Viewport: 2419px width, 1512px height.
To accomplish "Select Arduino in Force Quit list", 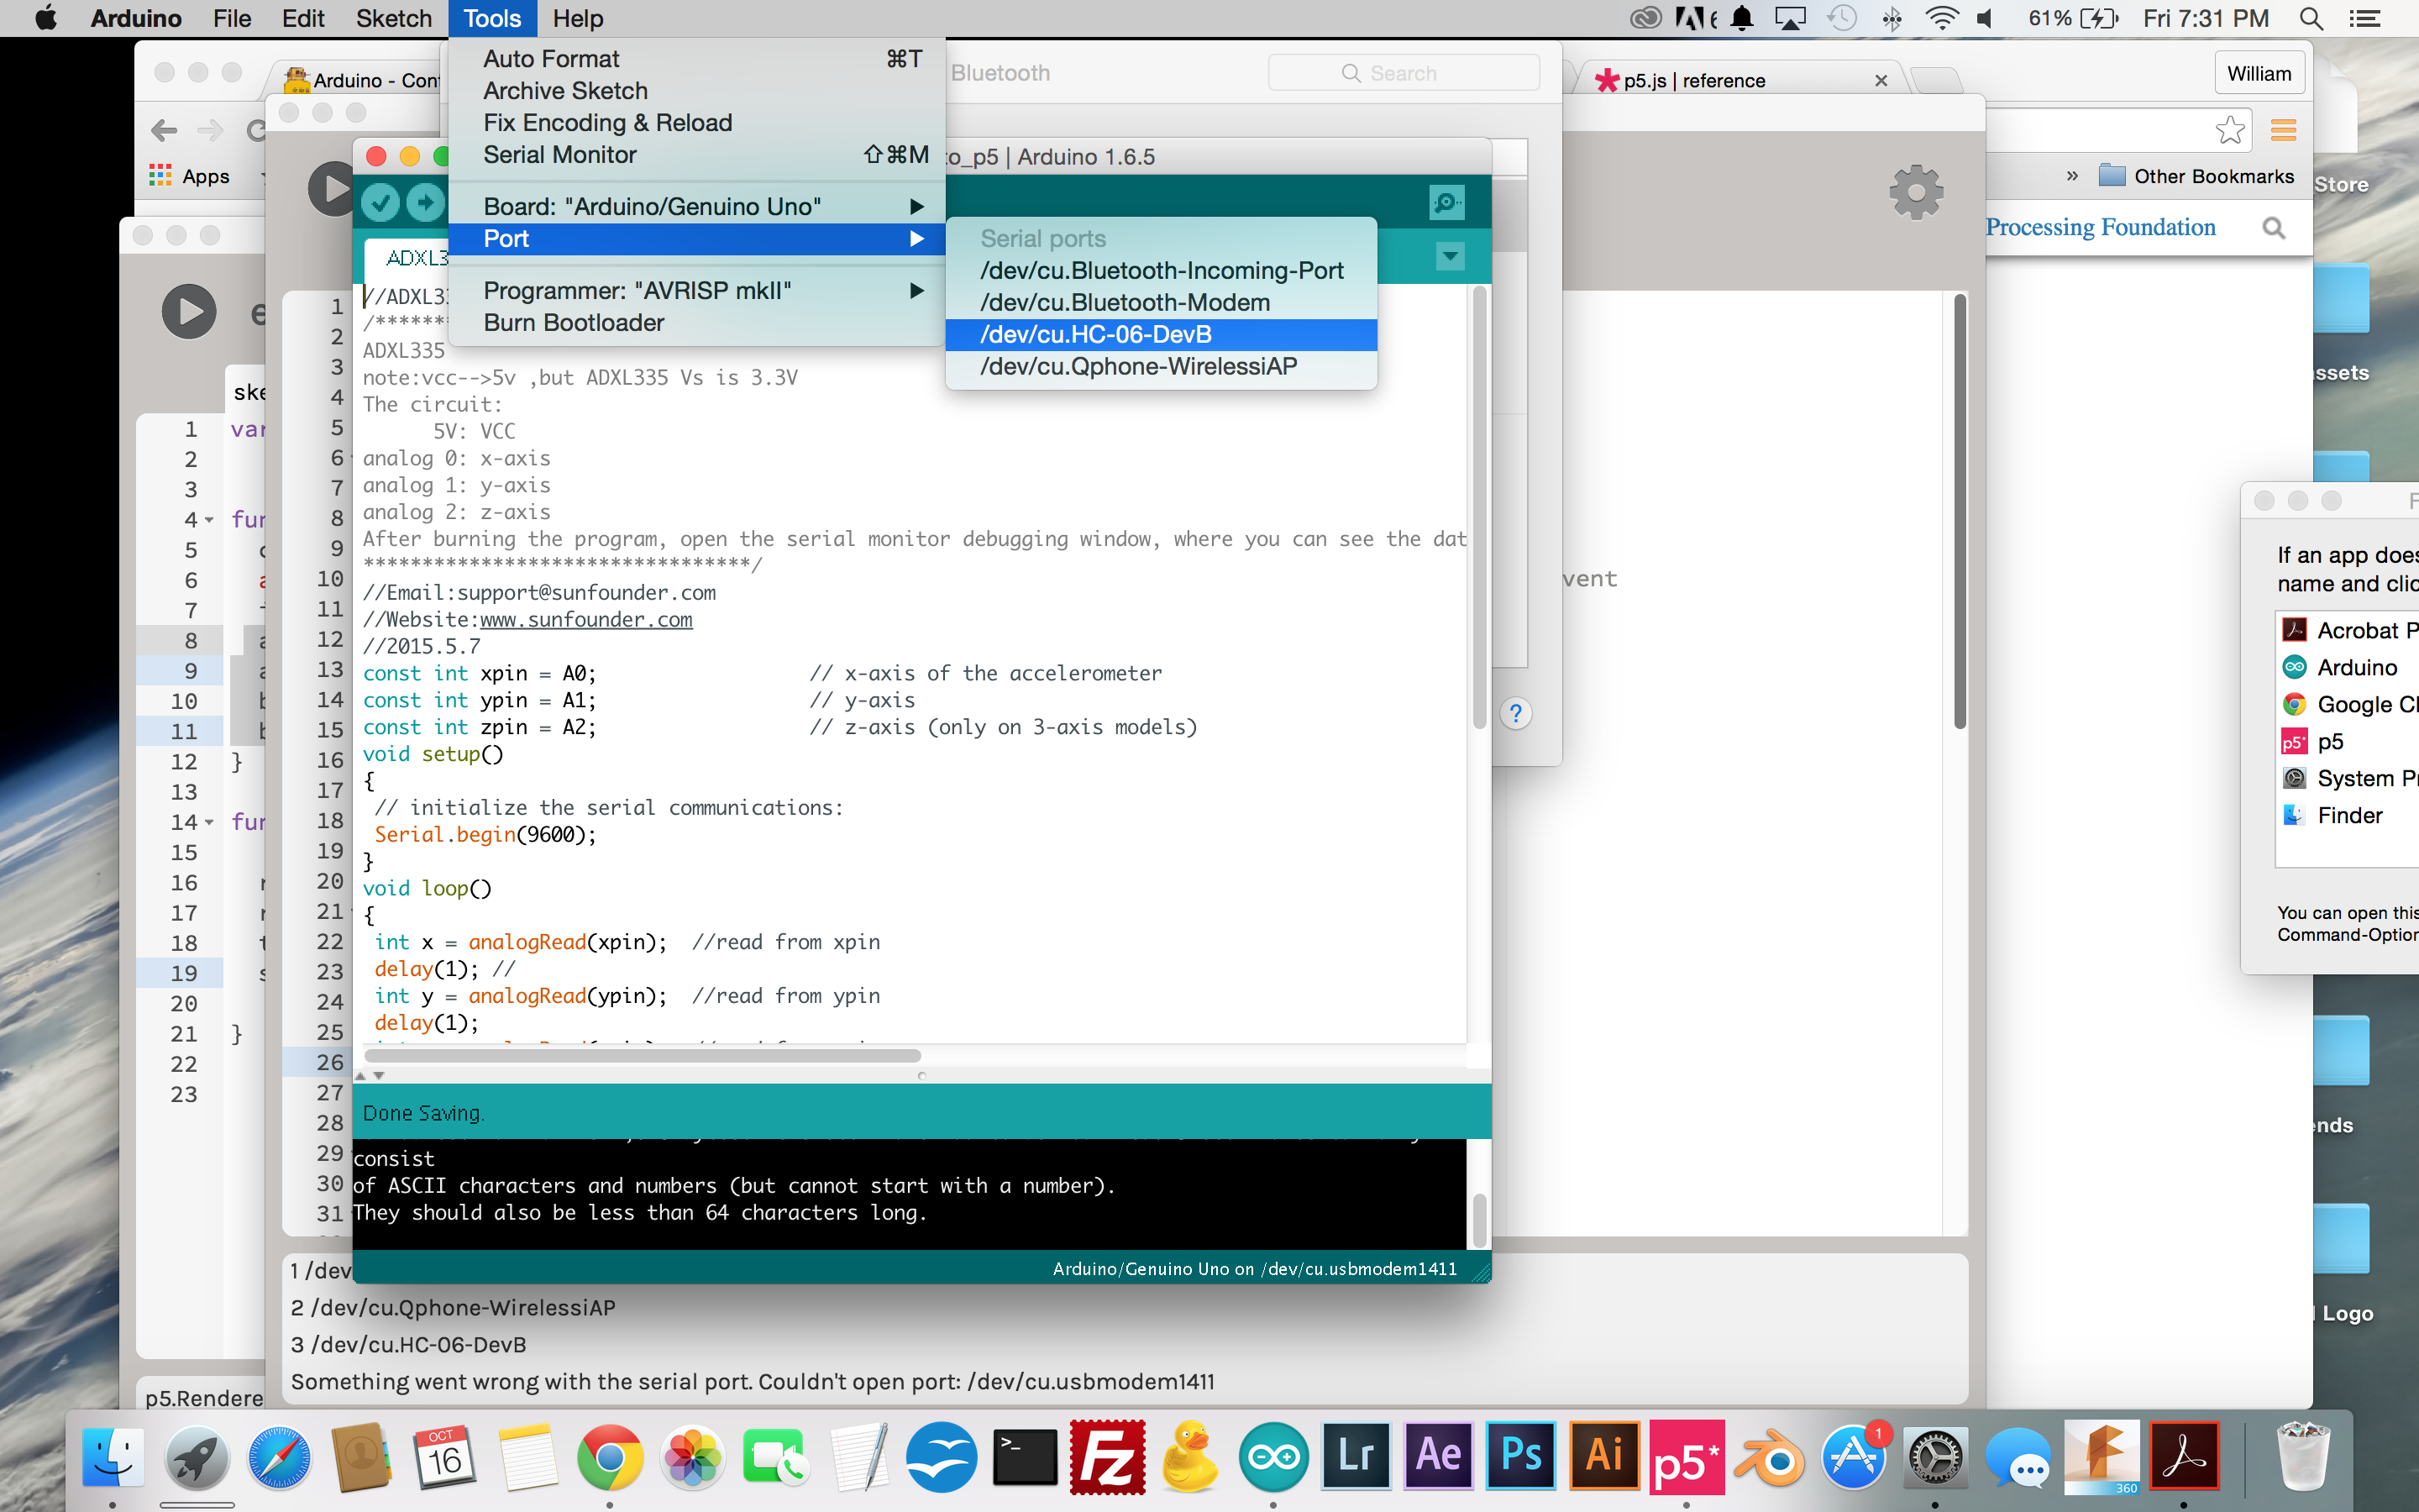I will tap(2348, 668).
